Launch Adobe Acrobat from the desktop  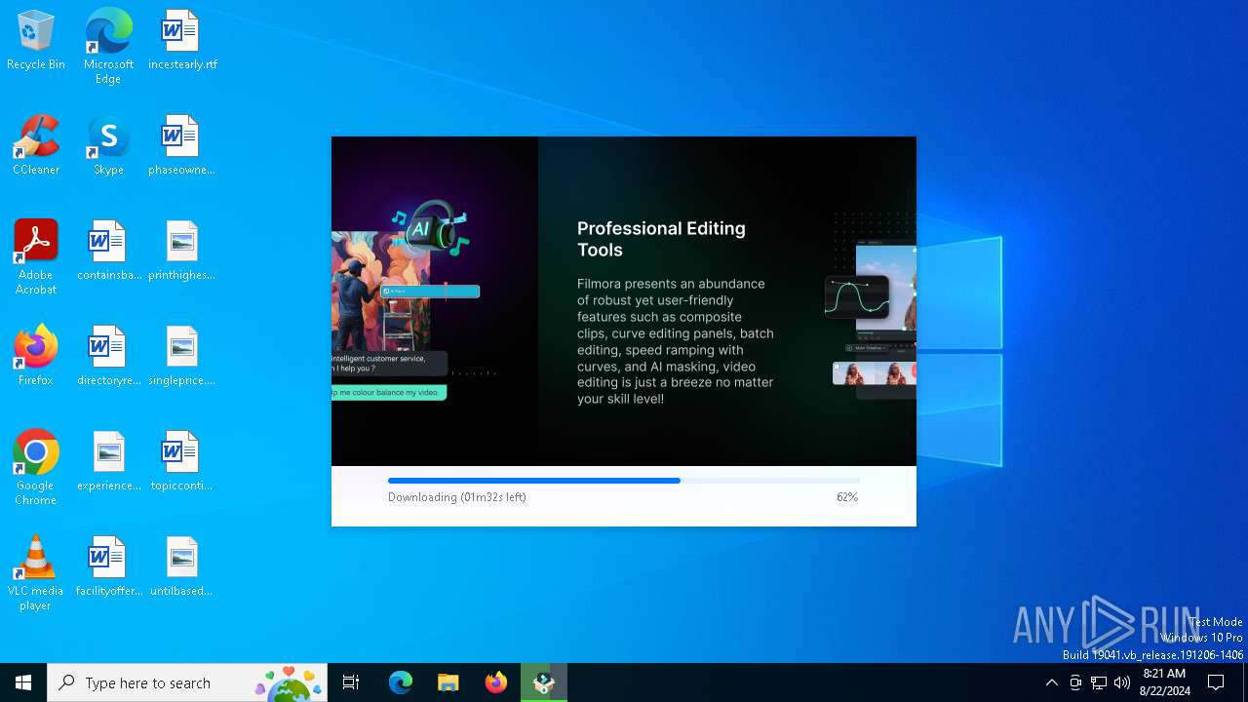point(36,257)
